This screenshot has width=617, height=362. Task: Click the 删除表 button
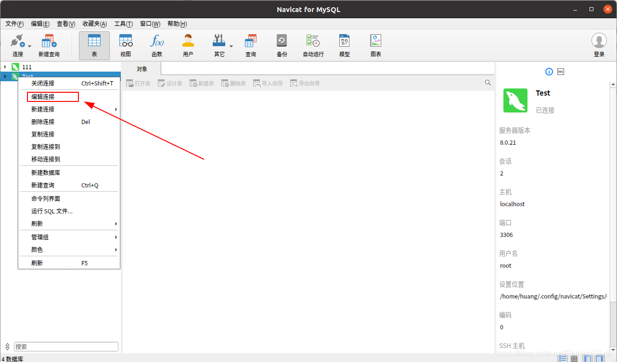click(233, 83)
